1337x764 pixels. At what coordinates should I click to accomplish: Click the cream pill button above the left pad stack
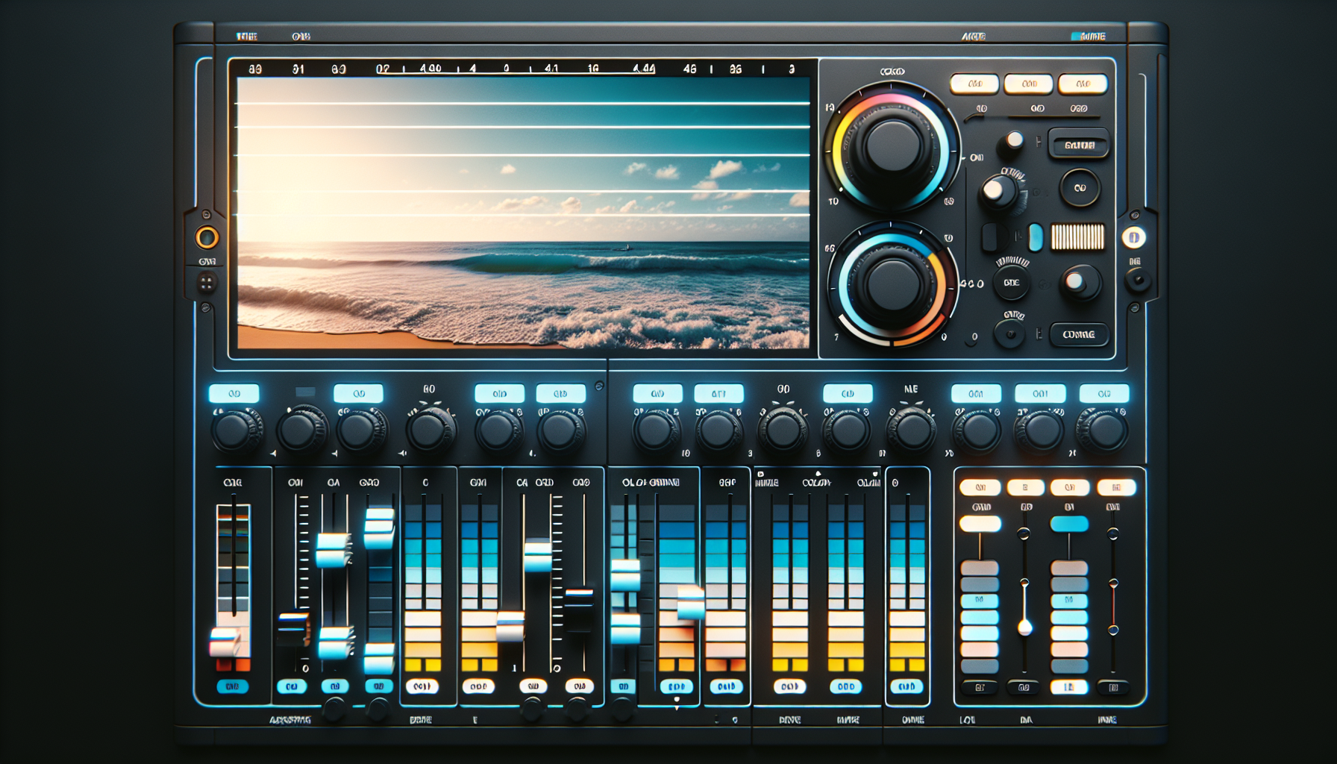pyautogui.click(x=980, y=524)
